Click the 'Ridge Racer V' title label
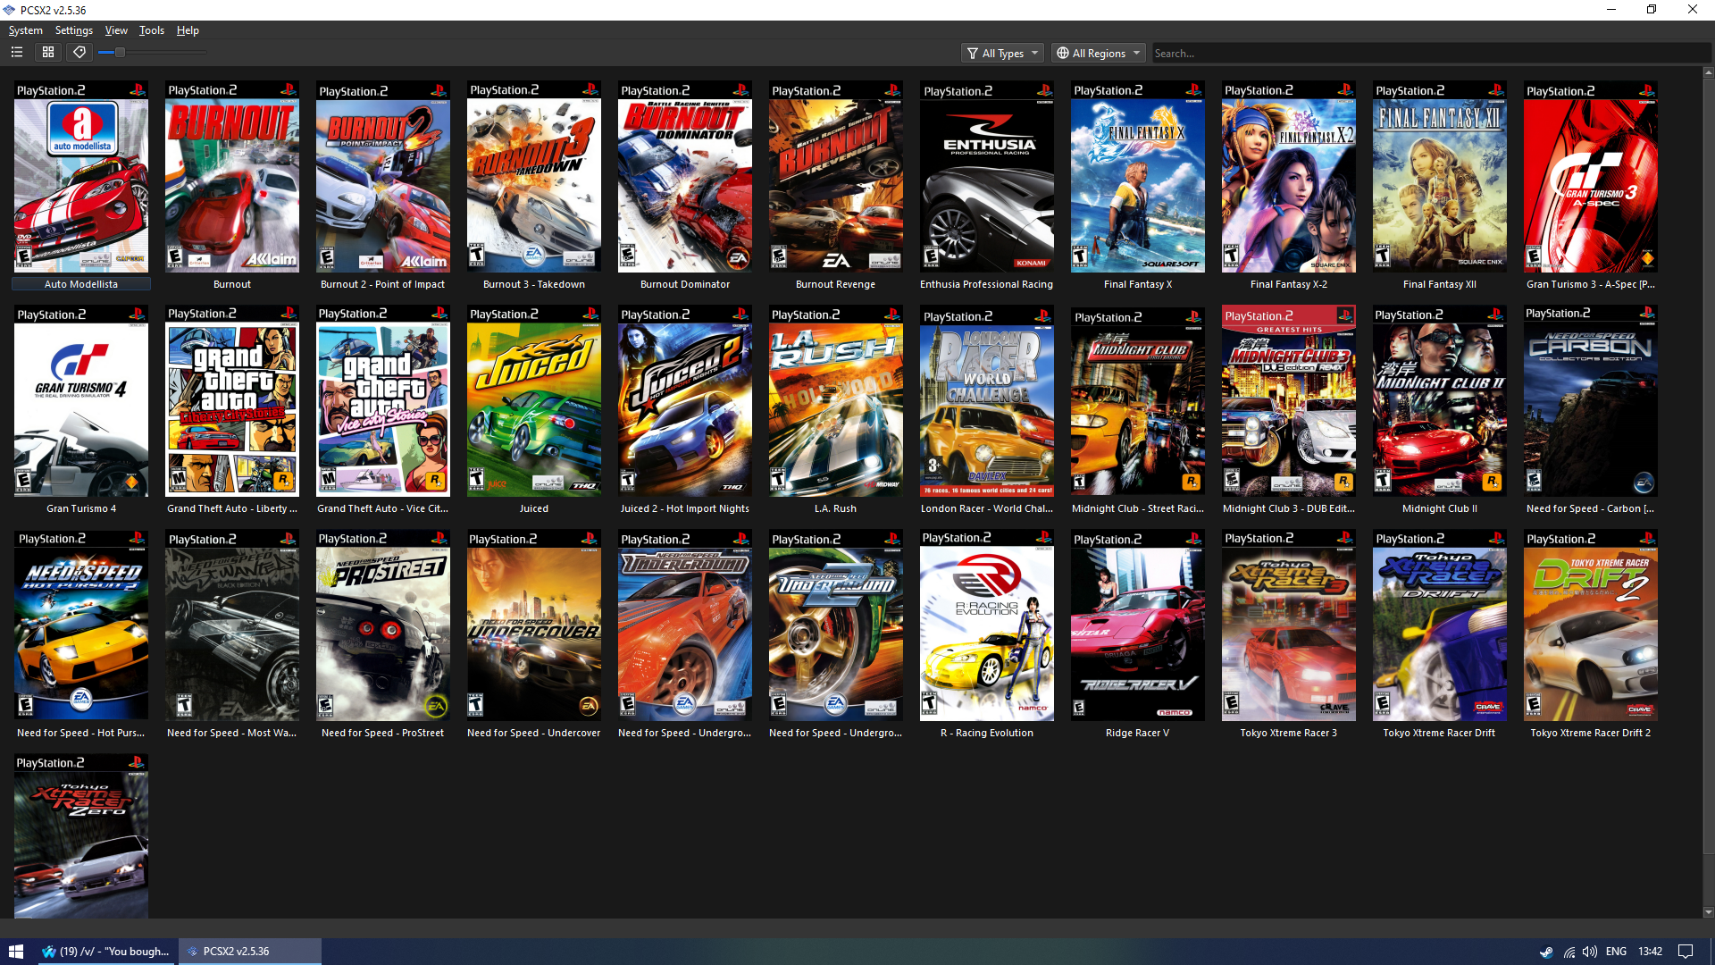1715x965 pixels. click(x=1138, y=733)
